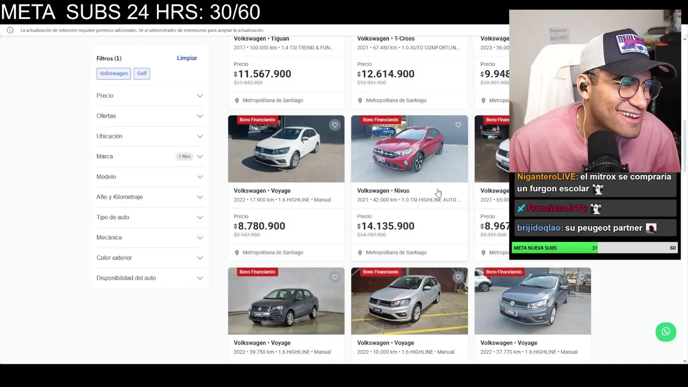Click the info icon in extension notice bar
This screenshot has width=688, height=387.
10,30
